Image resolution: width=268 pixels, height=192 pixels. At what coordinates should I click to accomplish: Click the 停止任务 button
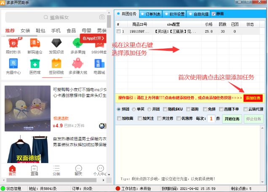(254, 119)
